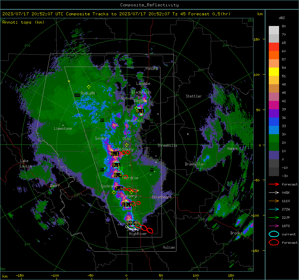
Task: Click the Lake Louise label
Action: click(x=26, y=163)
